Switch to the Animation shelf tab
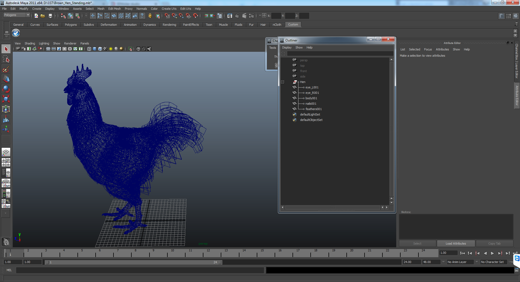The width and height of the screenshot is (520, 282). (x=130, y=25)
